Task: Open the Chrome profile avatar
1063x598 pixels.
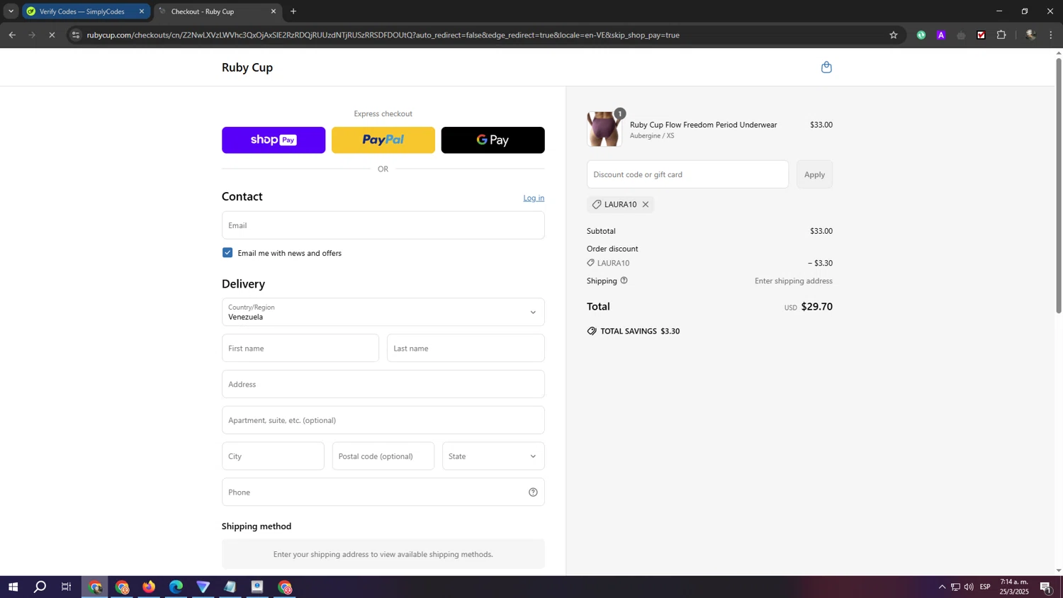Action: point(1030,35)
